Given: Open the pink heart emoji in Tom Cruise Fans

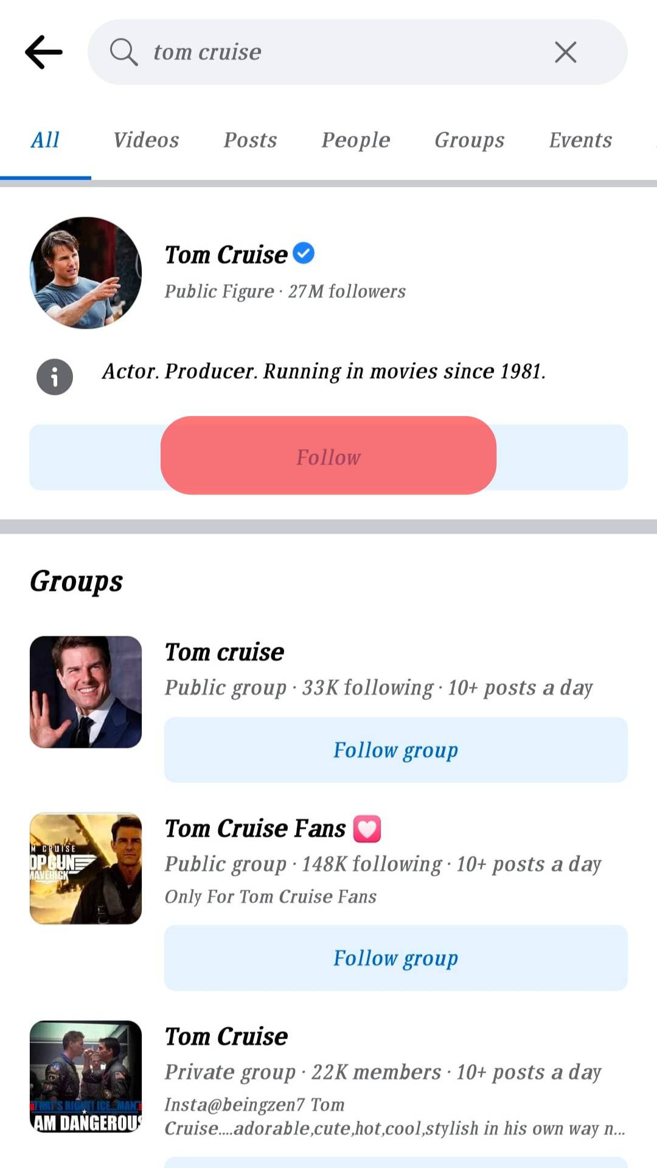Looking at the screenshot, I should [367, 829].
